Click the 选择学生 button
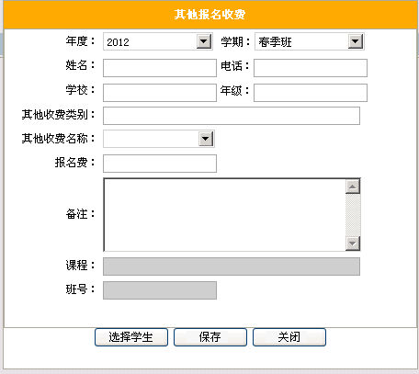 131,337
